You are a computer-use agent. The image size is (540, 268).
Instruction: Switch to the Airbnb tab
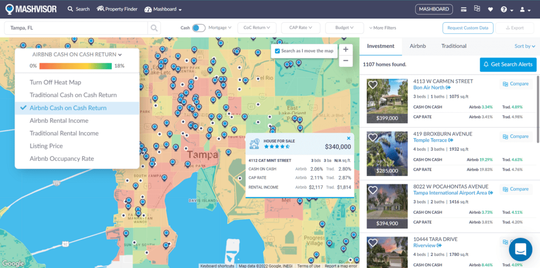click(418, 46)
